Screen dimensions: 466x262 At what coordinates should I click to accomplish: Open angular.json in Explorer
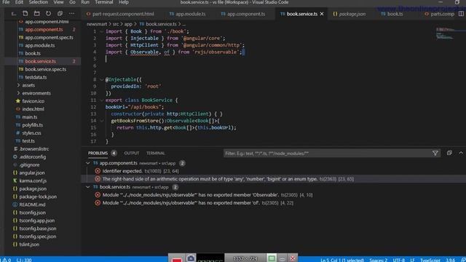[32, 173]
